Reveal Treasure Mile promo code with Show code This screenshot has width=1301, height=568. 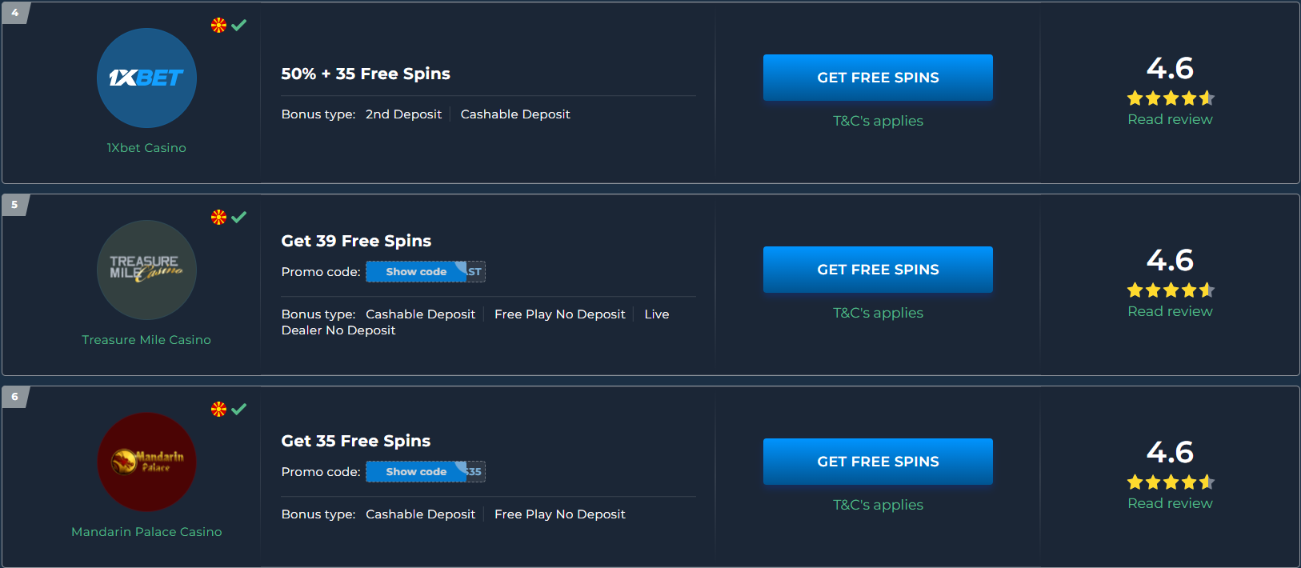pos(417,272)
